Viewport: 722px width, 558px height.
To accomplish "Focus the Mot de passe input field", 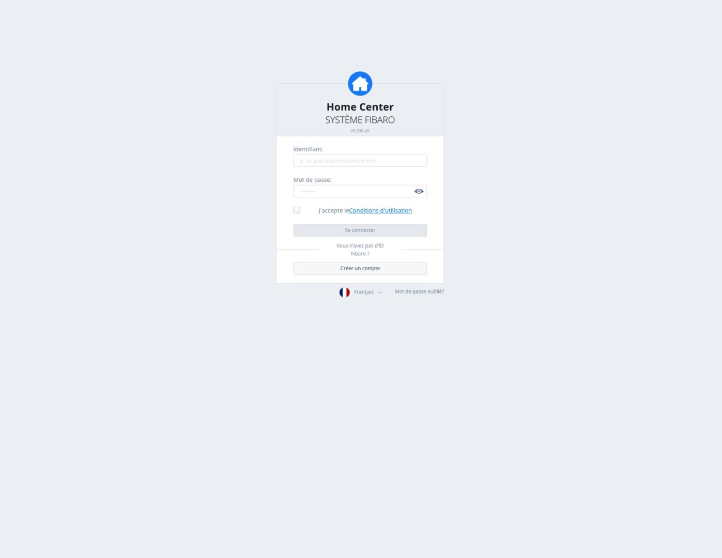I will coord(354,191).
